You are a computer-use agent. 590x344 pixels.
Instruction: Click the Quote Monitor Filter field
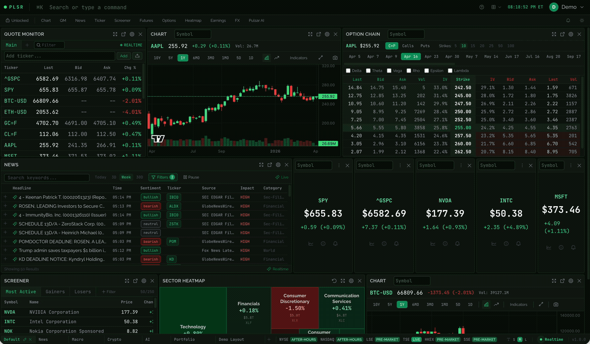point(50,45)
